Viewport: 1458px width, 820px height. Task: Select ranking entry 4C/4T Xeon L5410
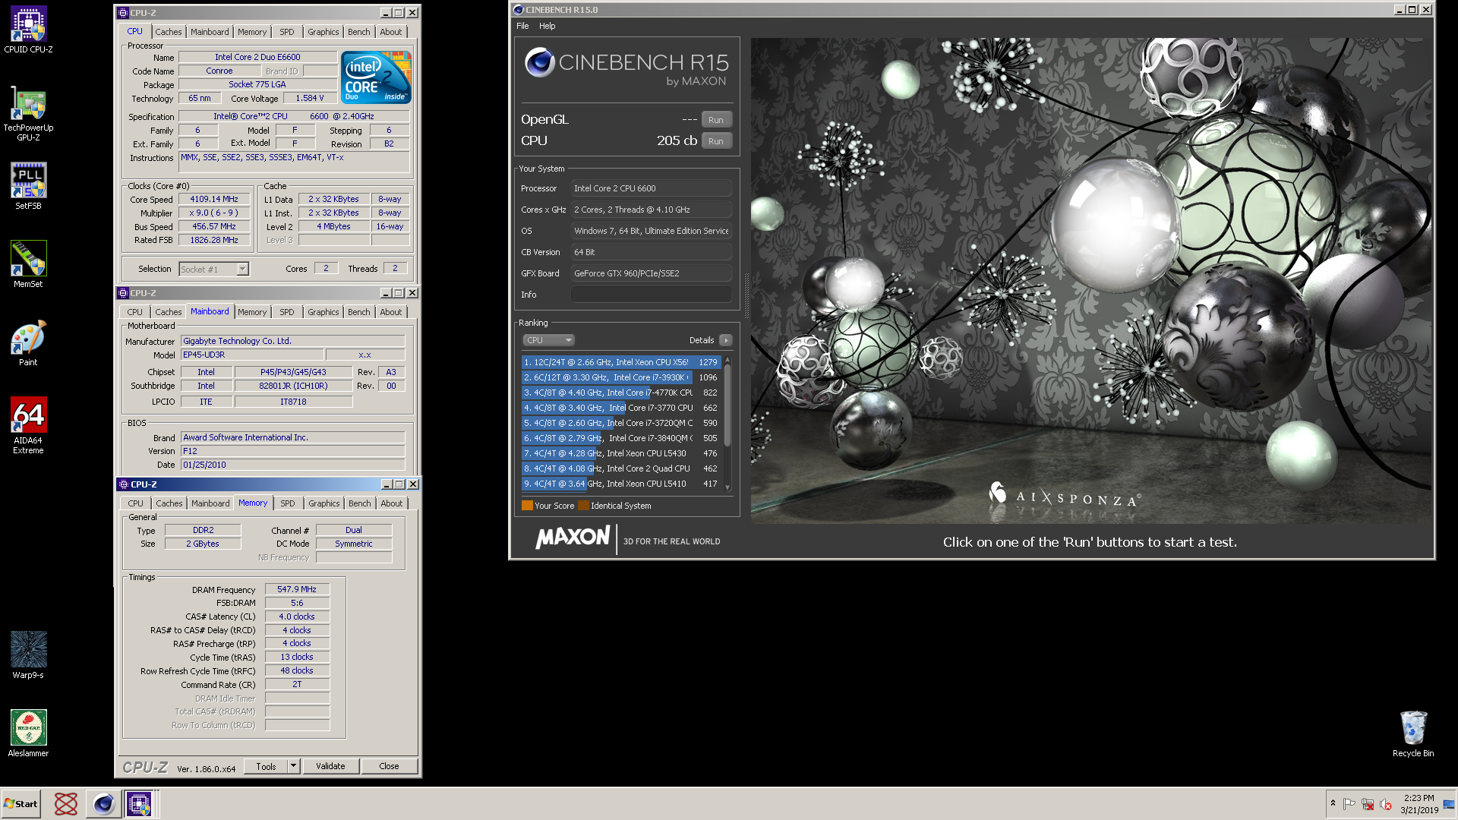tap(620, 484)
